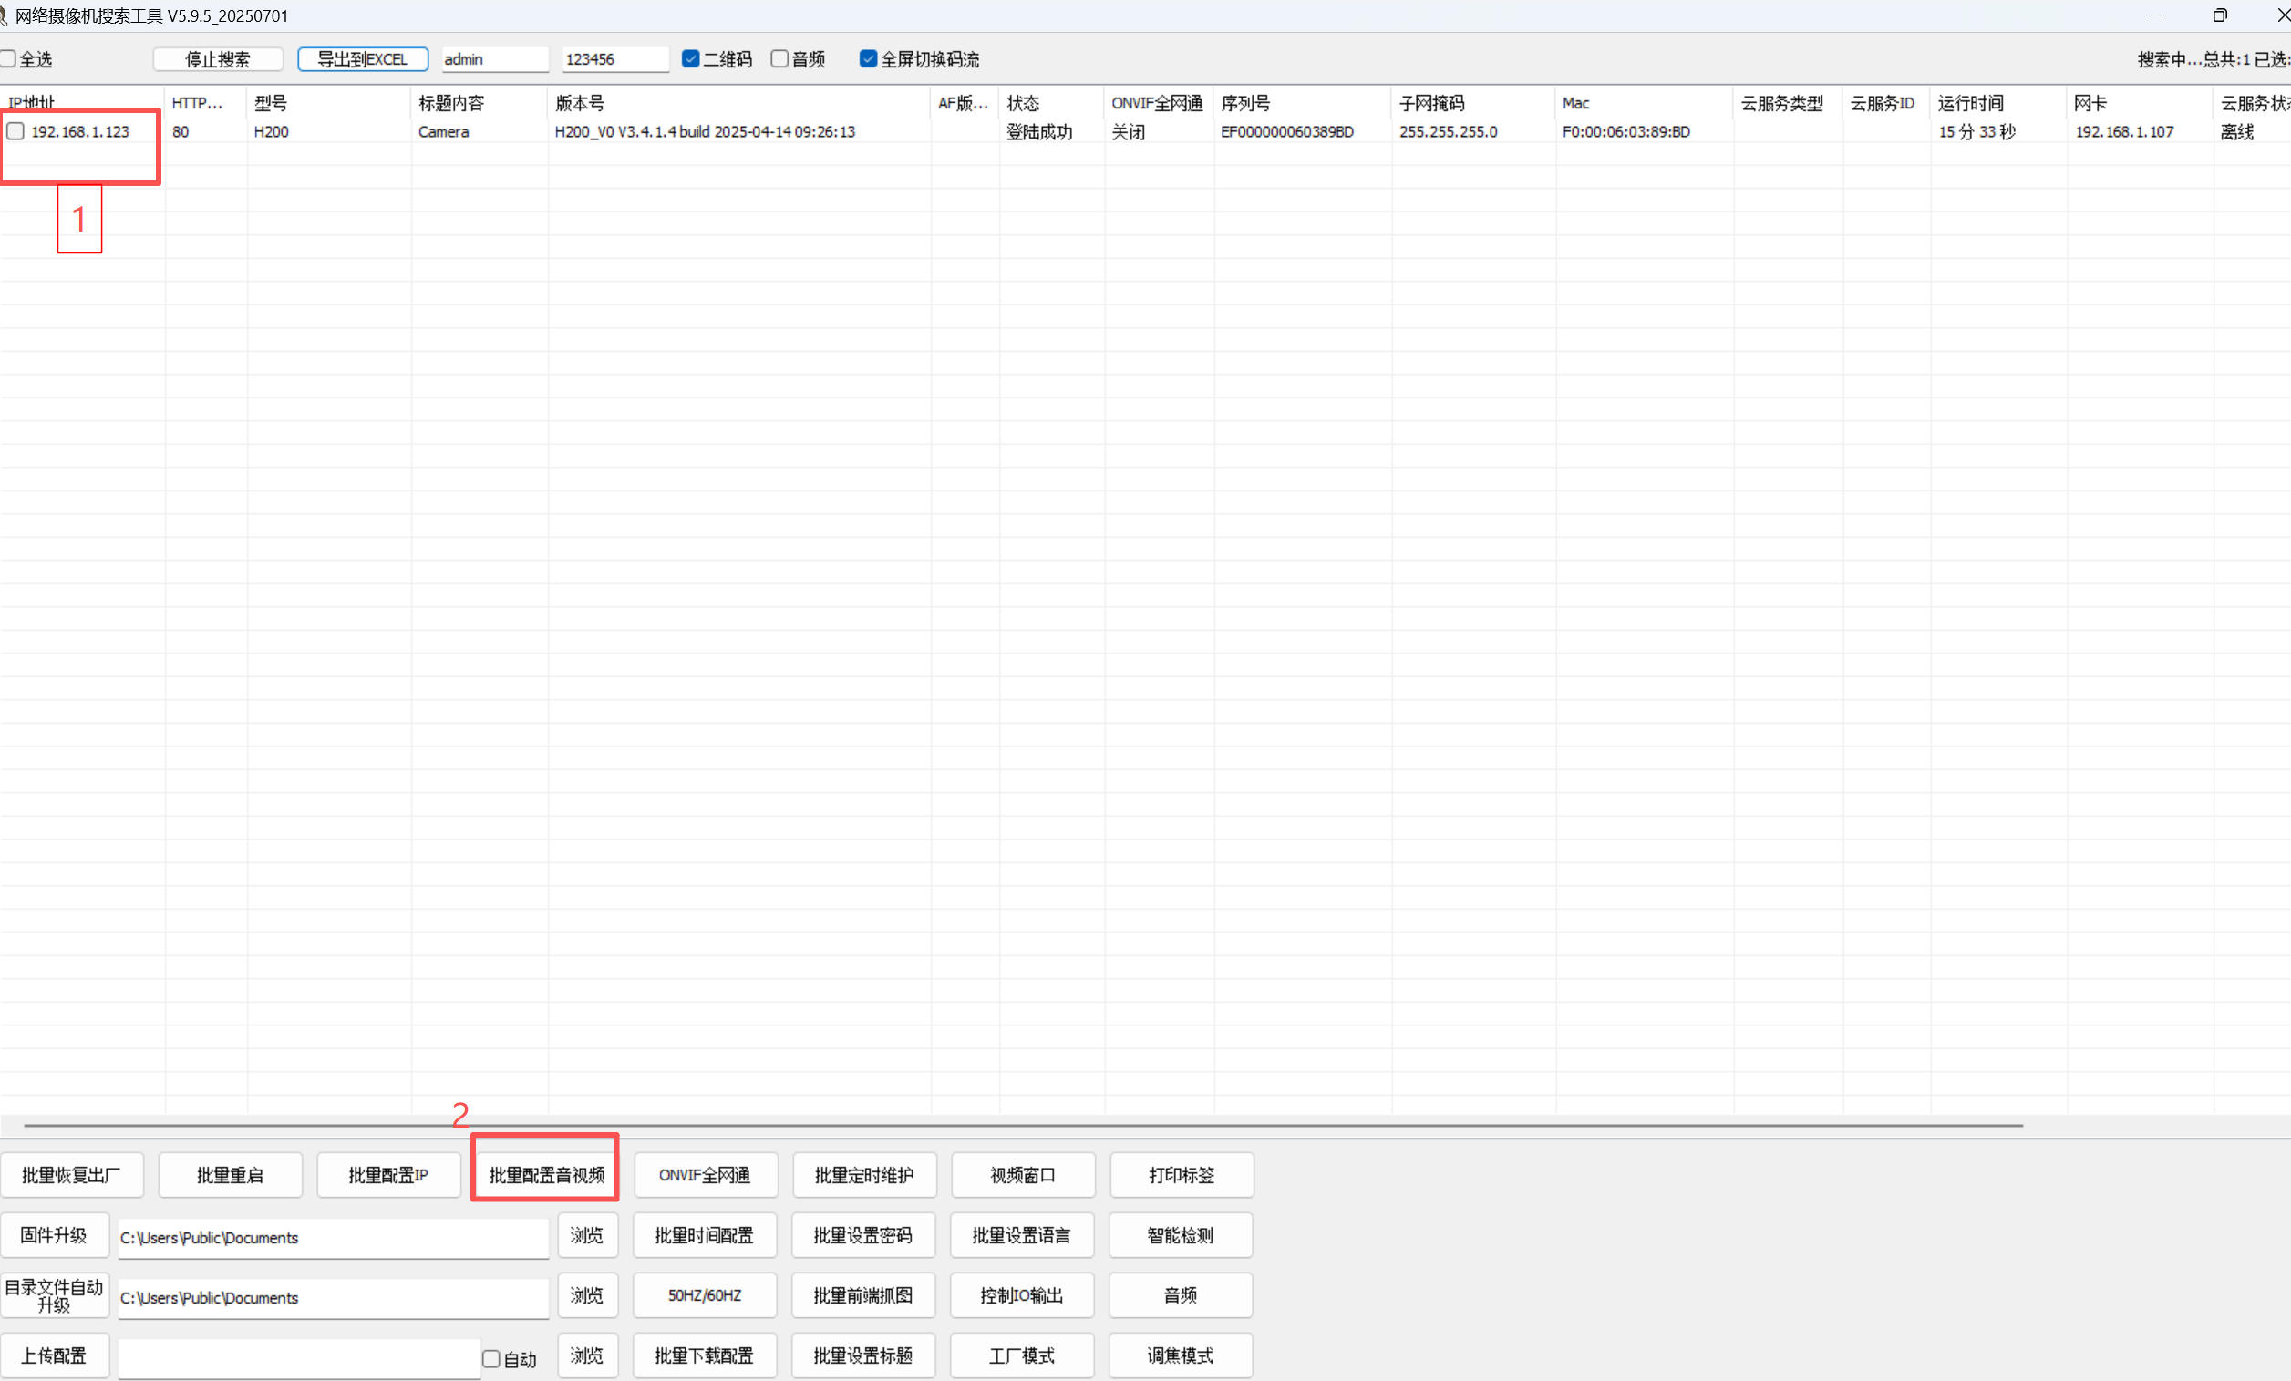
Task: Click 打印标签 button
Action: pyautogui.click(x=1182, y=1176)
